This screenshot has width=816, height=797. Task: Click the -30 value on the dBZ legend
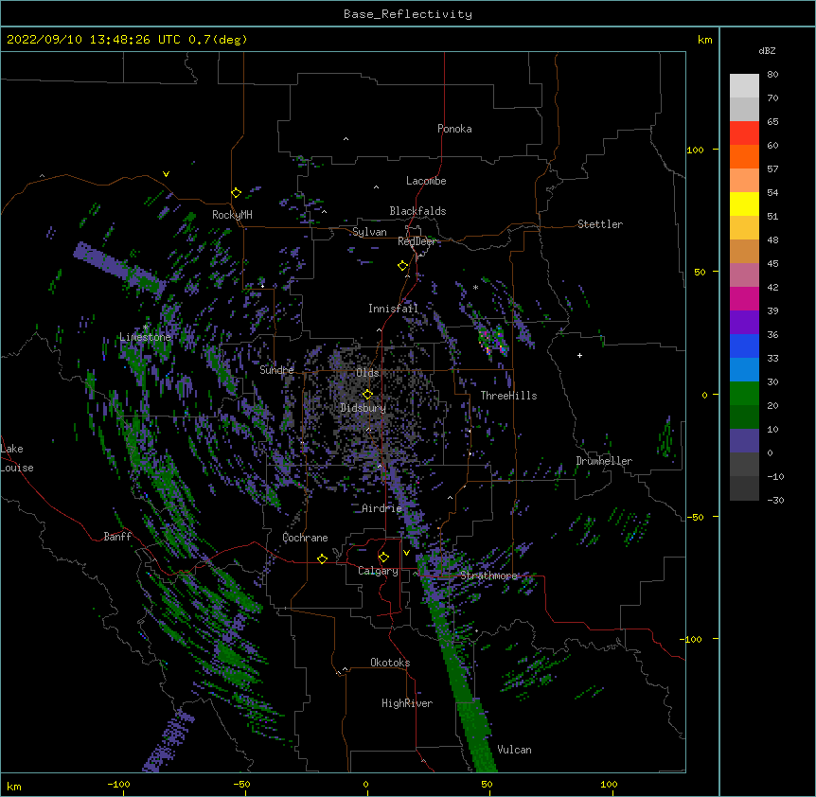775,500
